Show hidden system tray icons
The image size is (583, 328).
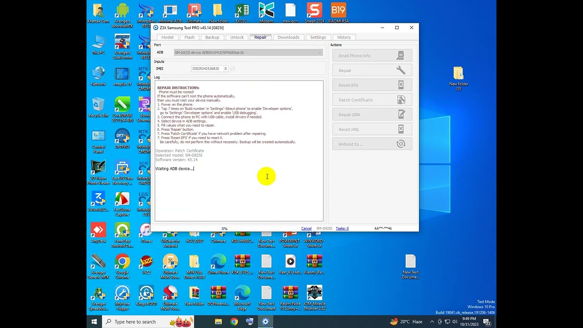tap(432, 322)
